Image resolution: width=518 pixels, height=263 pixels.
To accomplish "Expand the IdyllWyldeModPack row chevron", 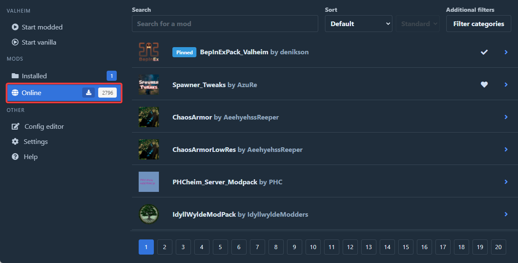I will 506,214.
